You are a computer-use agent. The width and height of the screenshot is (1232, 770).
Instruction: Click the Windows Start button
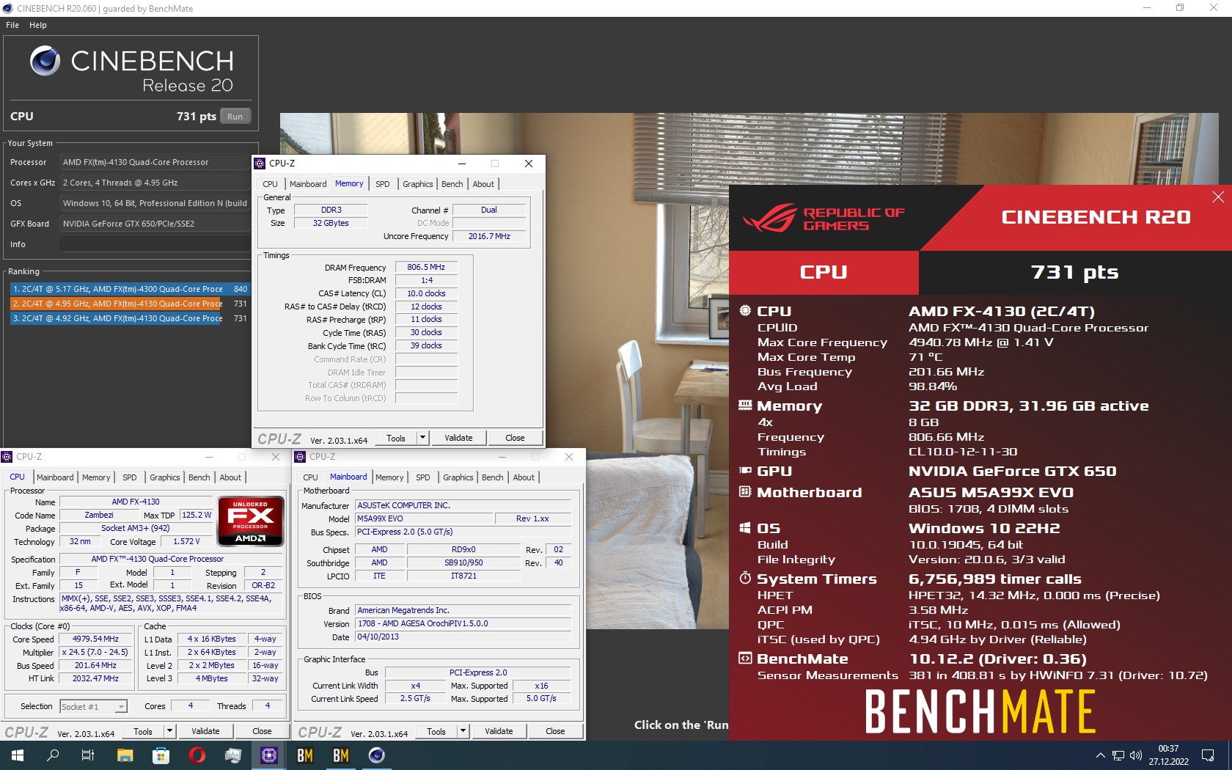point(18,755)
